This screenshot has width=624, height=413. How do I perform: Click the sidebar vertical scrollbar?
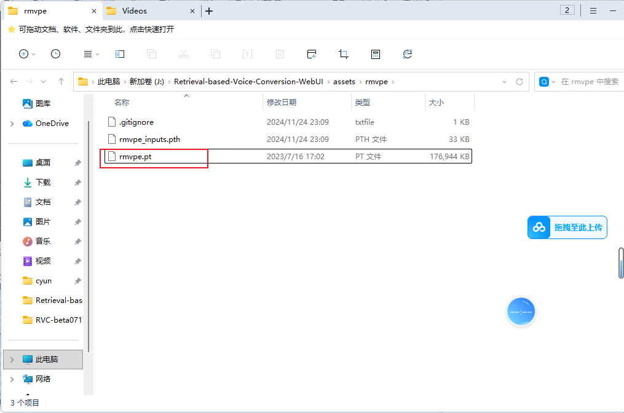click(x=89, y=237)
